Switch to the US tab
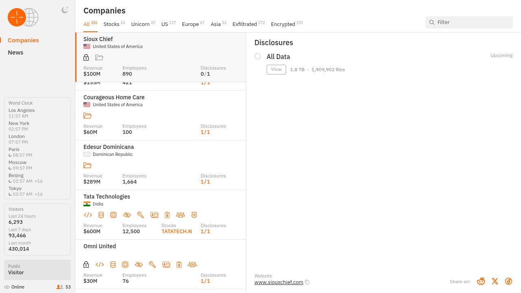Image resolution: width=521 pixels, height=293 pixels. click(169, 24)
